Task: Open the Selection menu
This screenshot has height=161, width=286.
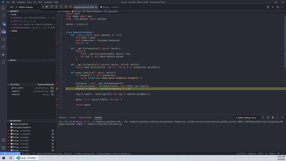Action: click(21, 2)
